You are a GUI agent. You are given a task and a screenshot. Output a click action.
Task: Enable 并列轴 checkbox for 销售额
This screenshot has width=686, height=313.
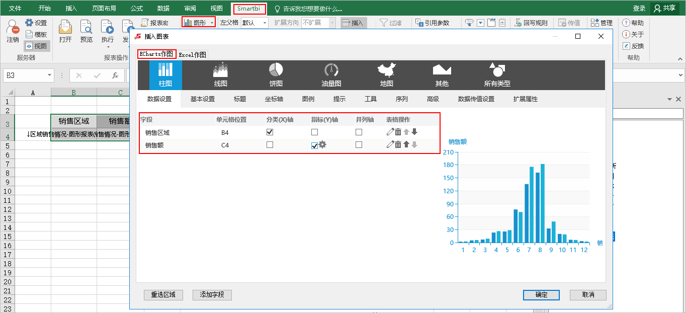coord(359,145)
